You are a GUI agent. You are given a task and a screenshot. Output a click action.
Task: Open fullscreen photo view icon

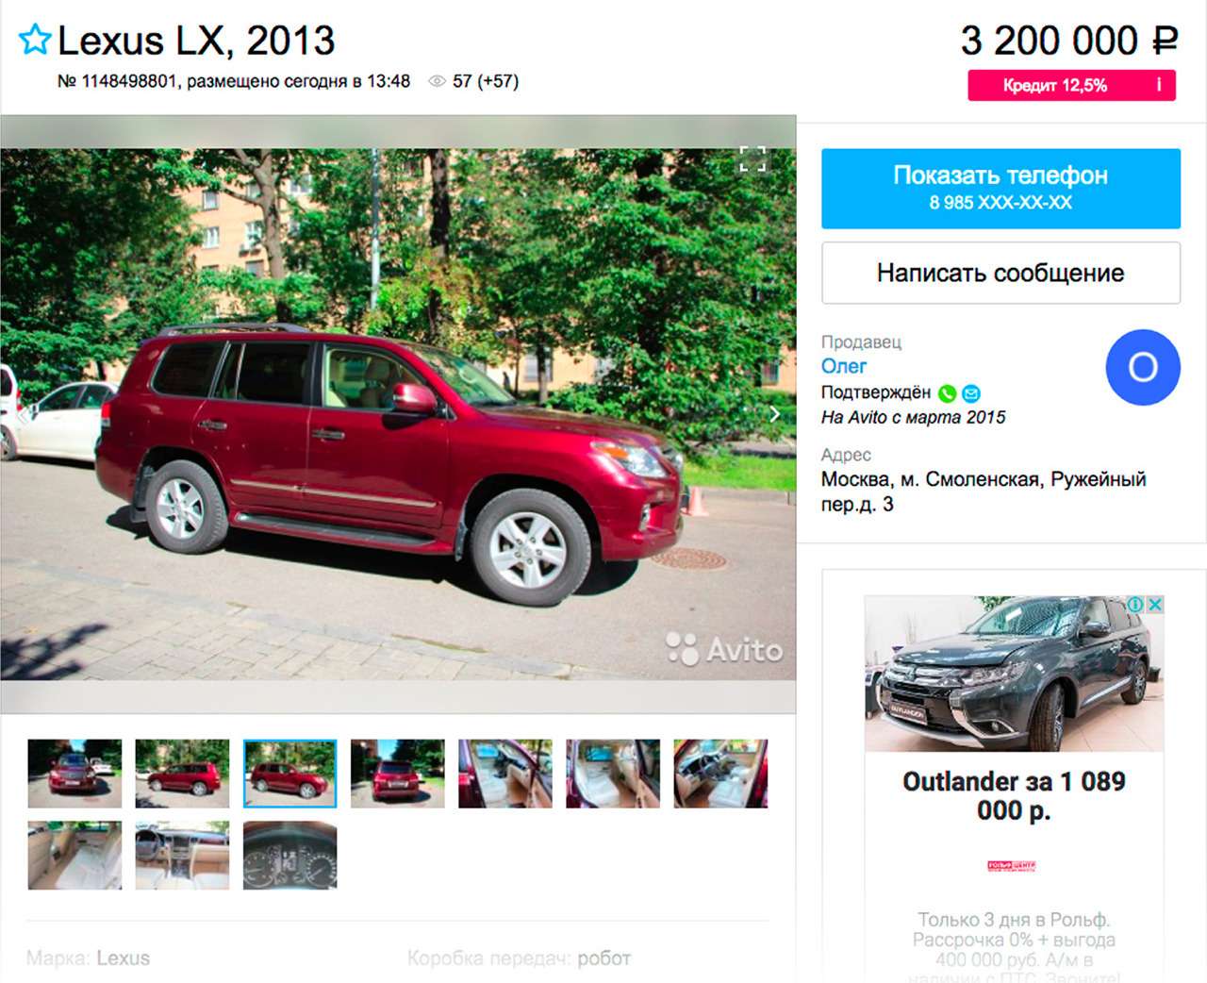(x=752, y=158)
